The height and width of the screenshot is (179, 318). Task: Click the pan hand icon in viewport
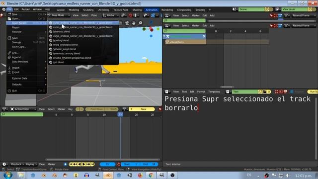coord(134,23)
